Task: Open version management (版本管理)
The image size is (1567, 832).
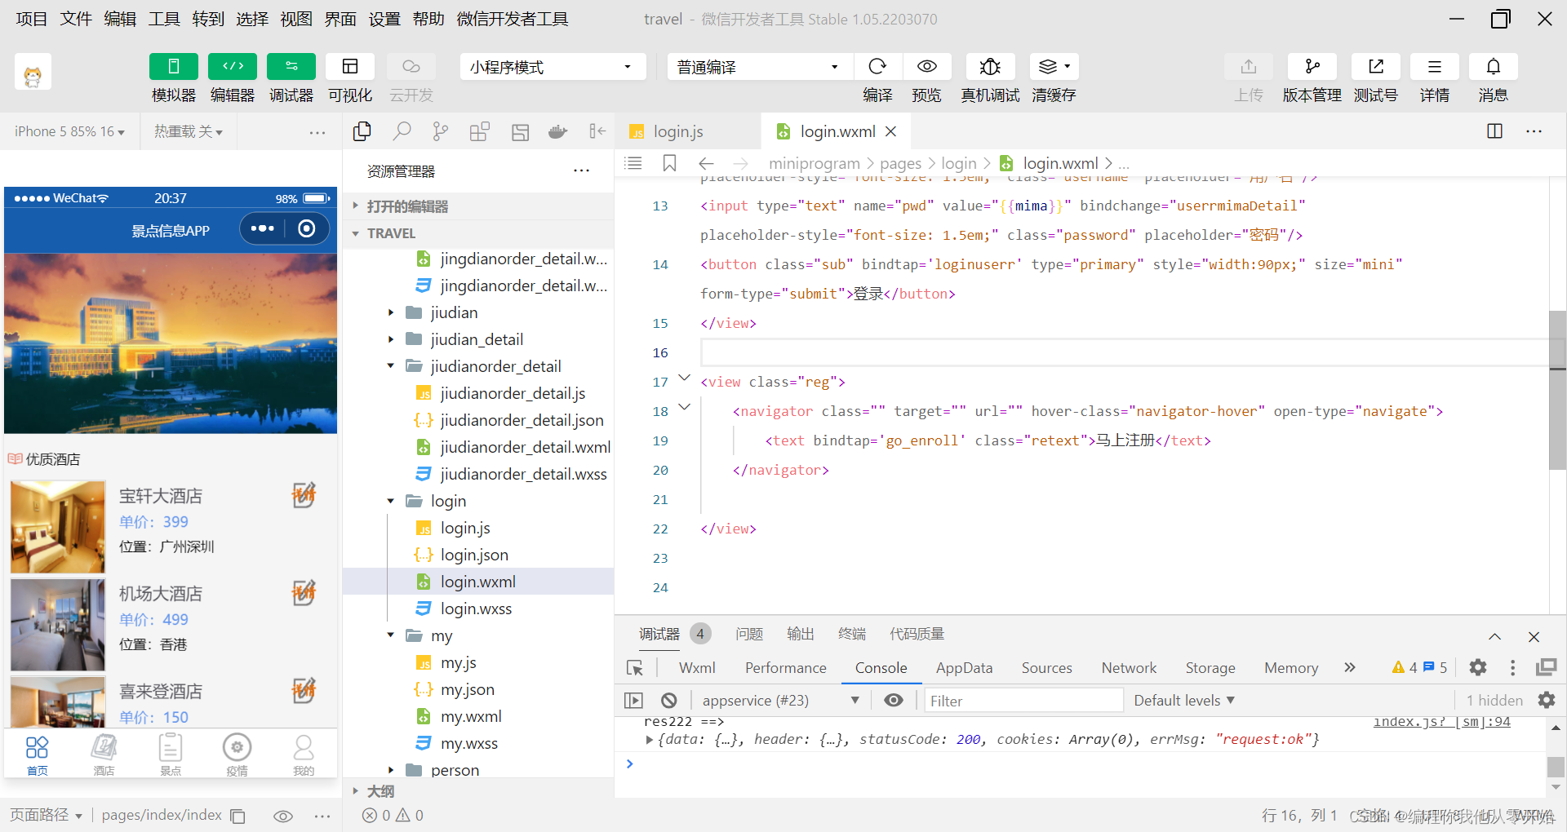Action: (1312, 67)
